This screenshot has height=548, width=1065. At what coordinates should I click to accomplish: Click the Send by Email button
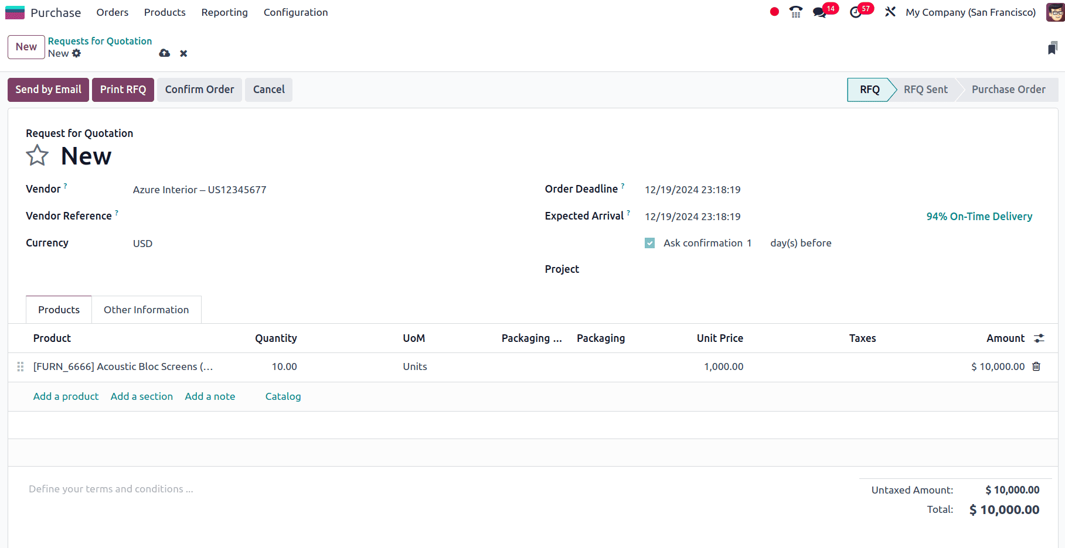pyautogui.click(x=48, y=90)
